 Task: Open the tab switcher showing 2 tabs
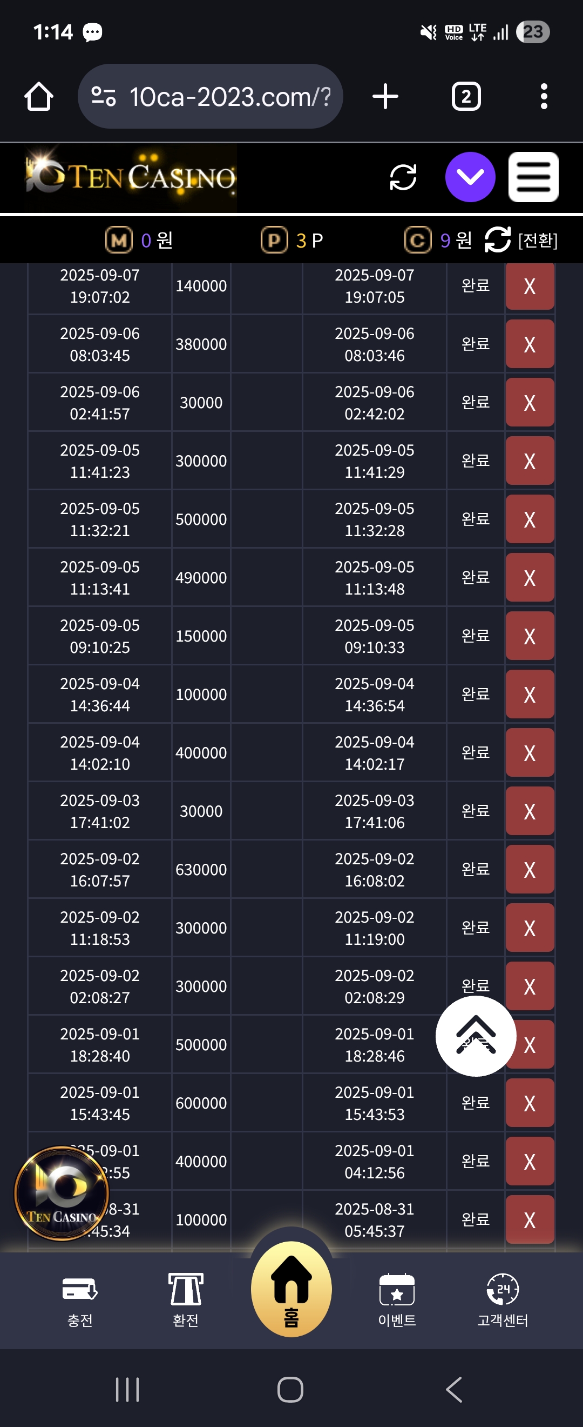(x=466, y=97)
